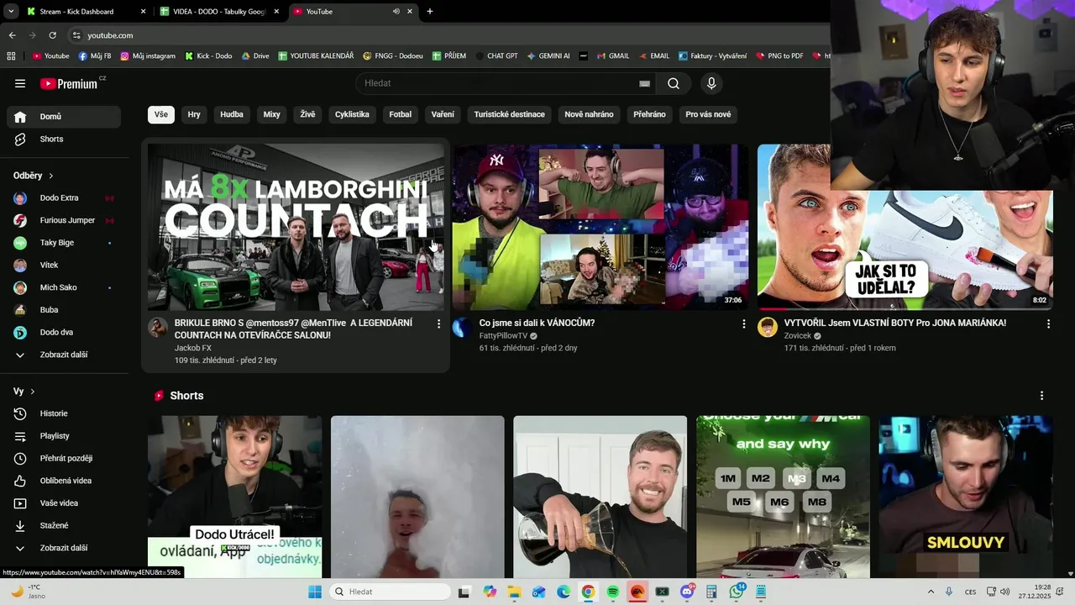Screen dimensions: 1075x605
Task: Select Přehráno filter chip
Action: tap(649, 114)
